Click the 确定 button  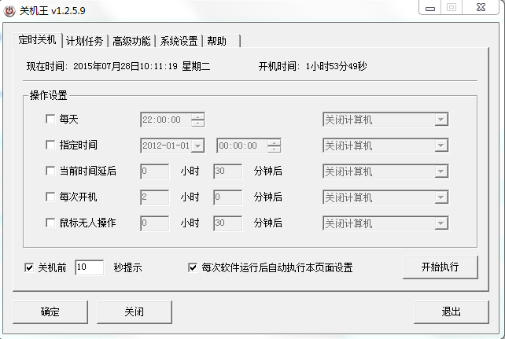[x=50, y=311]
